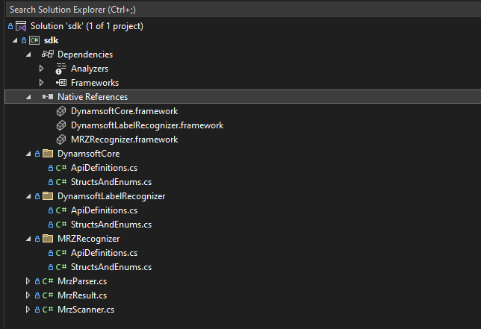Click the DynamsoftCore.framework reference icon

click(62, 111)
